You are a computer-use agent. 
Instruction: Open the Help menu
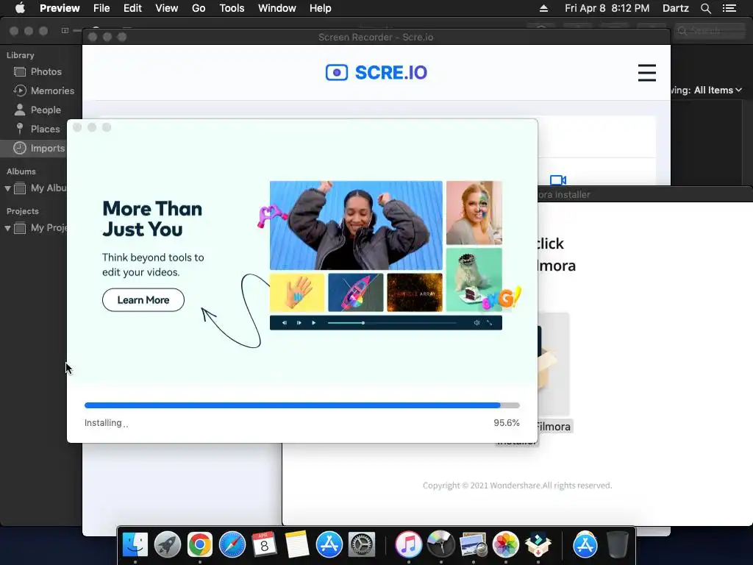(321, 8)
